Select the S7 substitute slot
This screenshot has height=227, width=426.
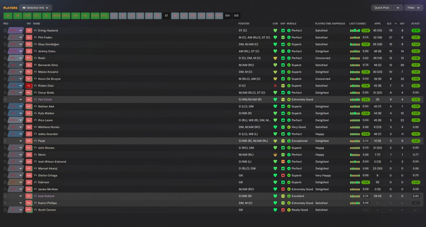point(166,16)
